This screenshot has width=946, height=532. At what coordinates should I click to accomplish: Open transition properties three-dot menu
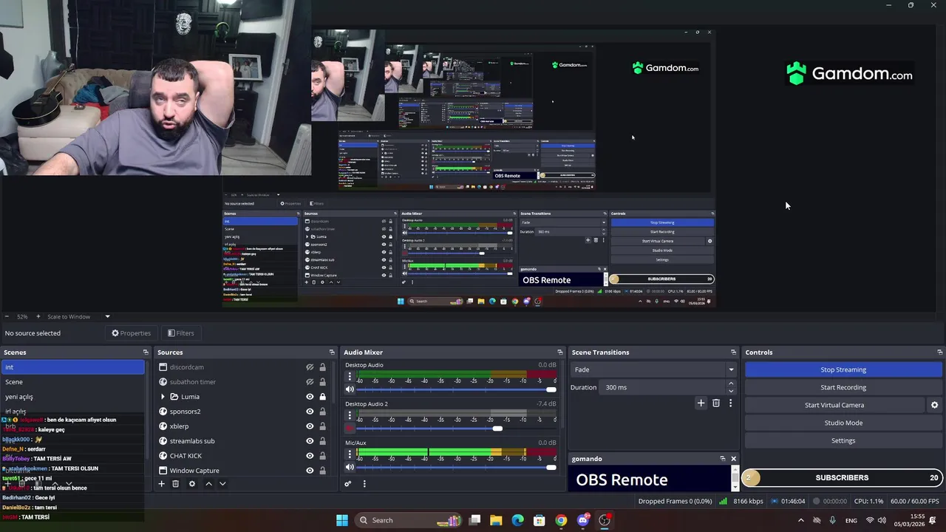point(730,403)
